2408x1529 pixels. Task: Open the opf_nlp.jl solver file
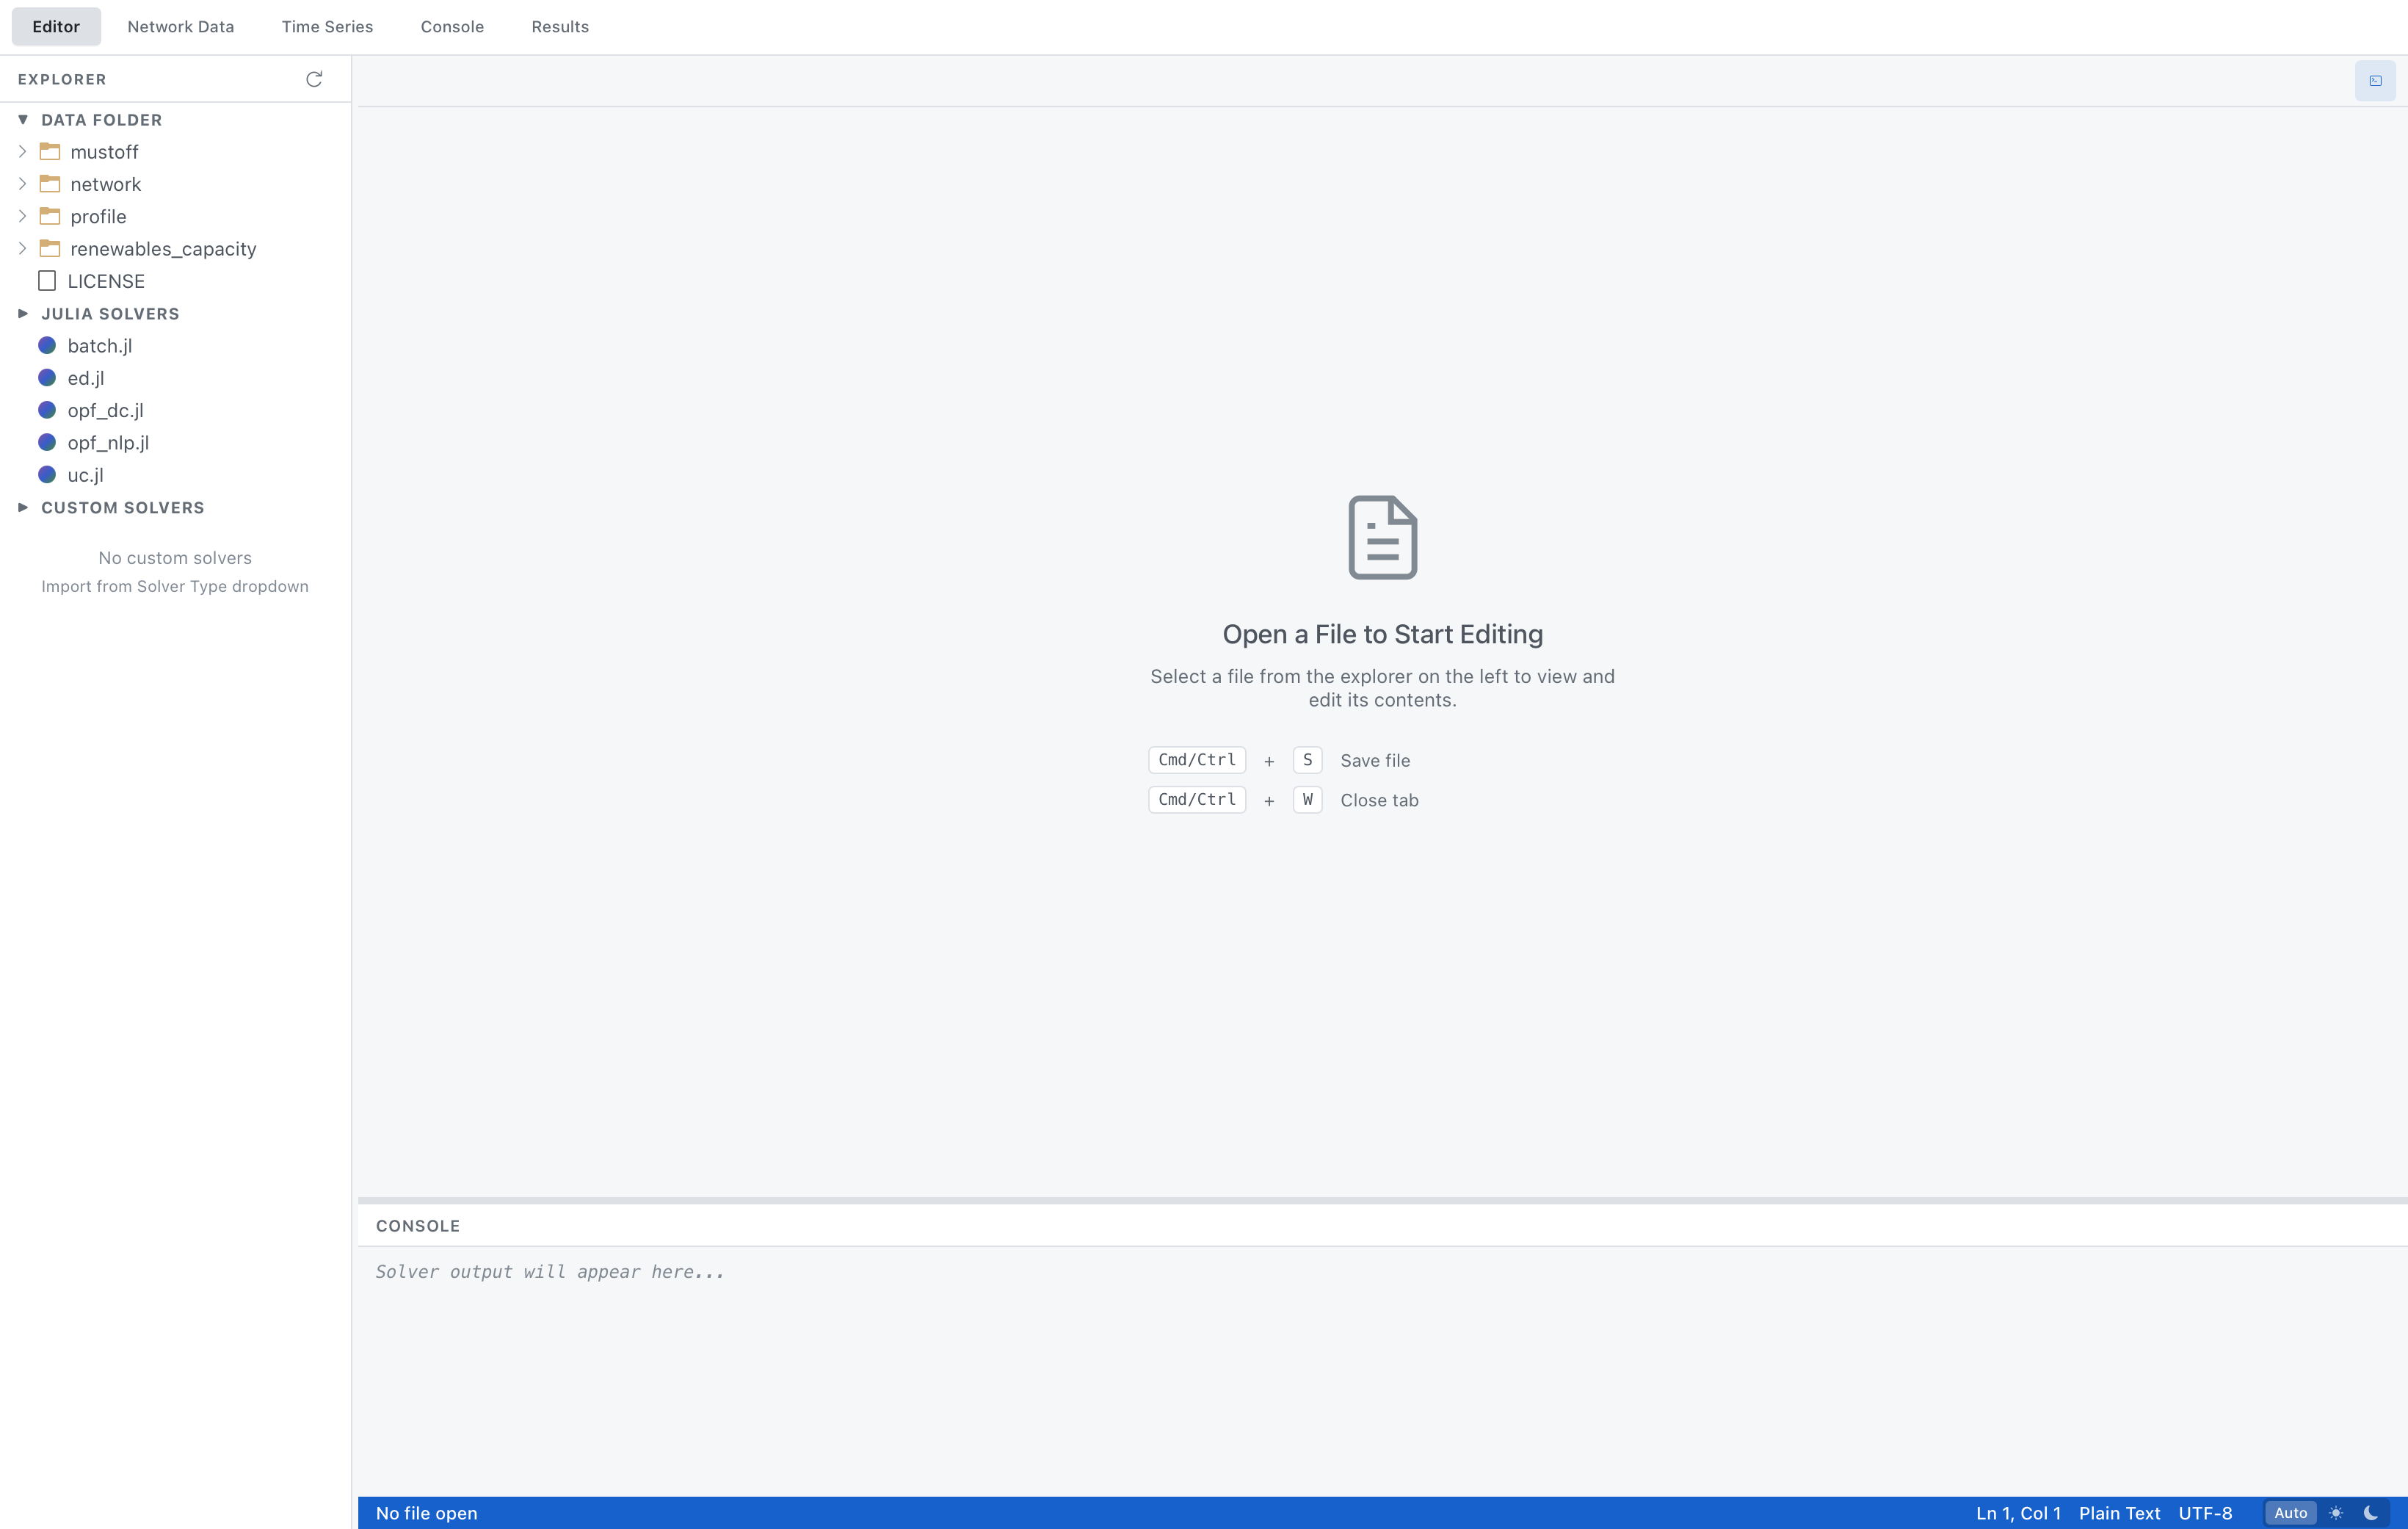[107, 442]
